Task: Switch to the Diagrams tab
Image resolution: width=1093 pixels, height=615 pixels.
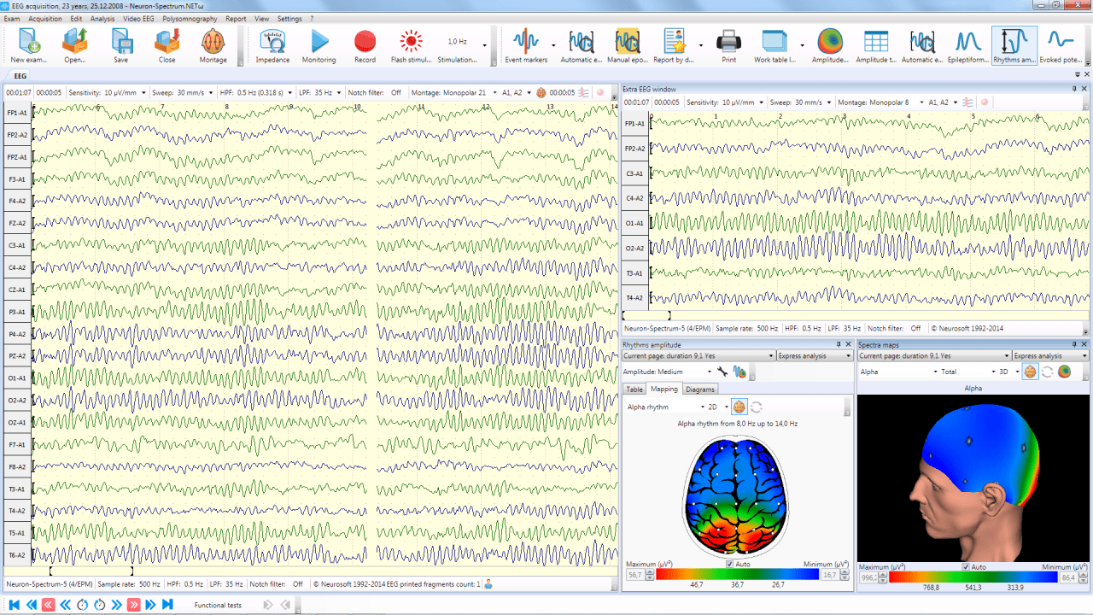Action: [700, 389]
